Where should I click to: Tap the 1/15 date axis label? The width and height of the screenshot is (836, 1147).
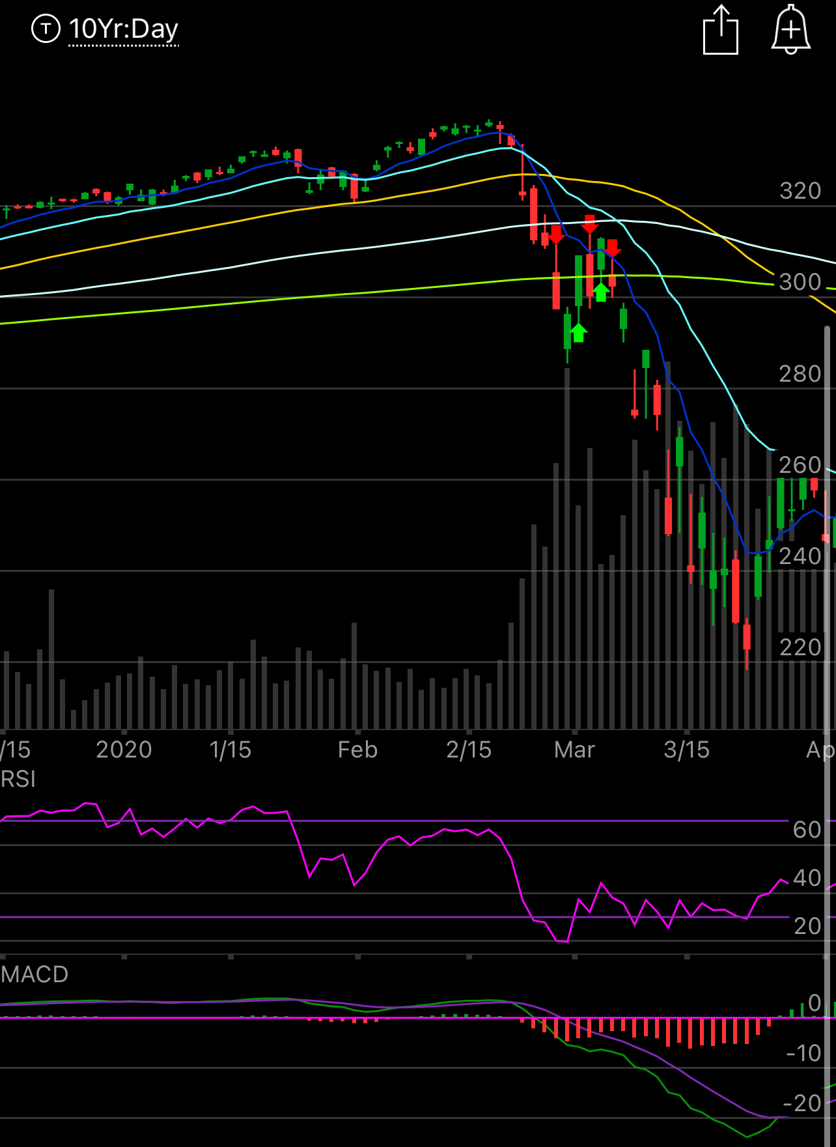click(x=230, y=750)
